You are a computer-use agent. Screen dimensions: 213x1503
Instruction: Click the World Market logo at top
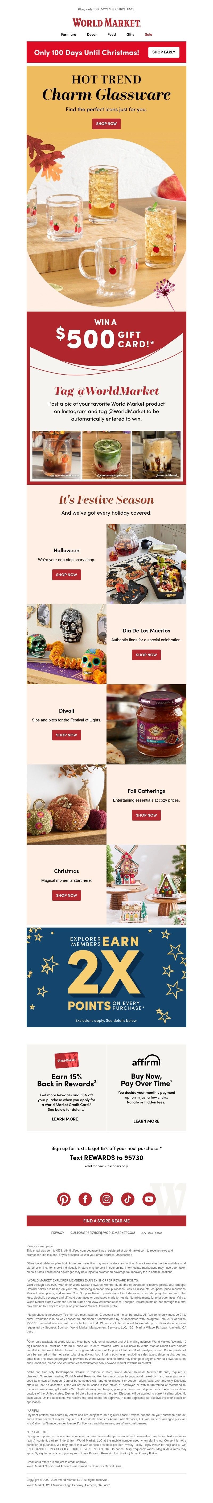tap(106, 23)
